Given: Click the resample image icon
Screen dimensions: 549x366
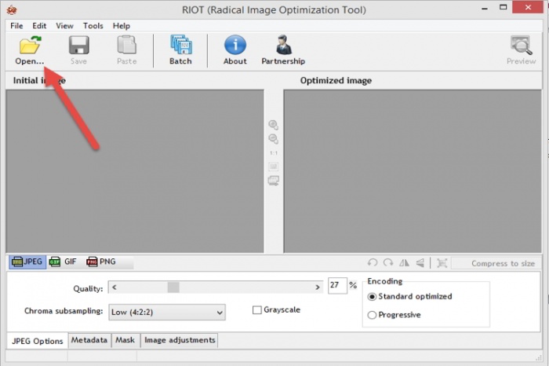Looking at the screenshot, I should [x=442, y=263].
